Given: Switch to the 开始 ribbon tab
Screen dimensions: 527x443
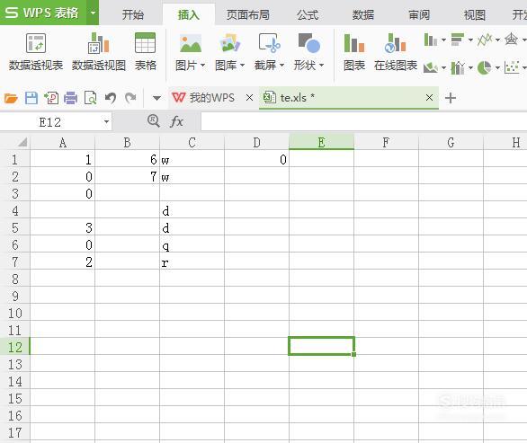Looking at the screenshot, I should point(133,14).
